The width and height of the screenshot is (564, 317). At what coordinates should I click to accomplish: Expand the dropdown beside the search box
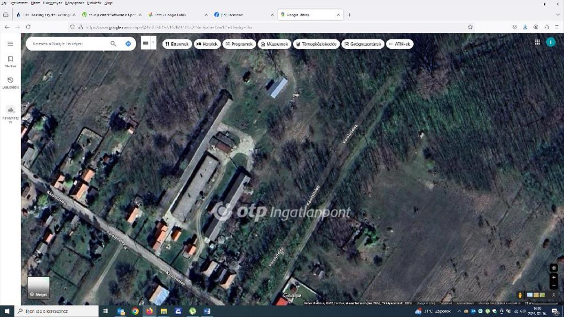pos(153,43)
